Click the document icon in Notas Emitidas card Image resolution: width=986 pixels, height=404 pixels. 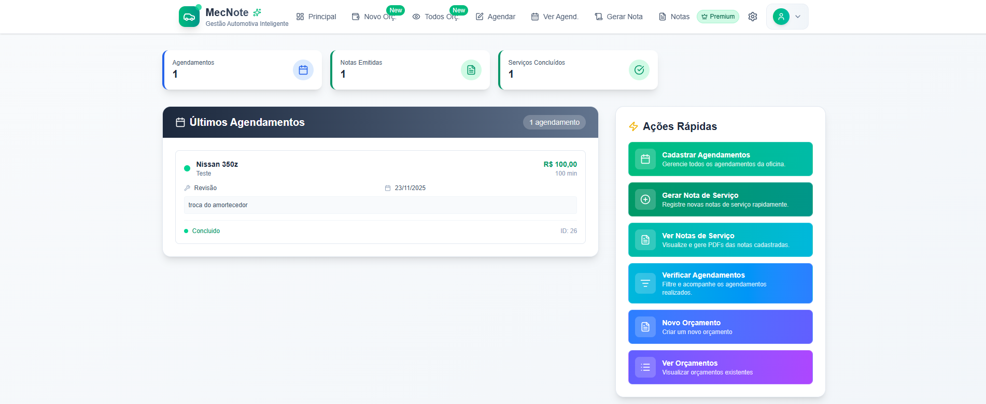(471, 70)
